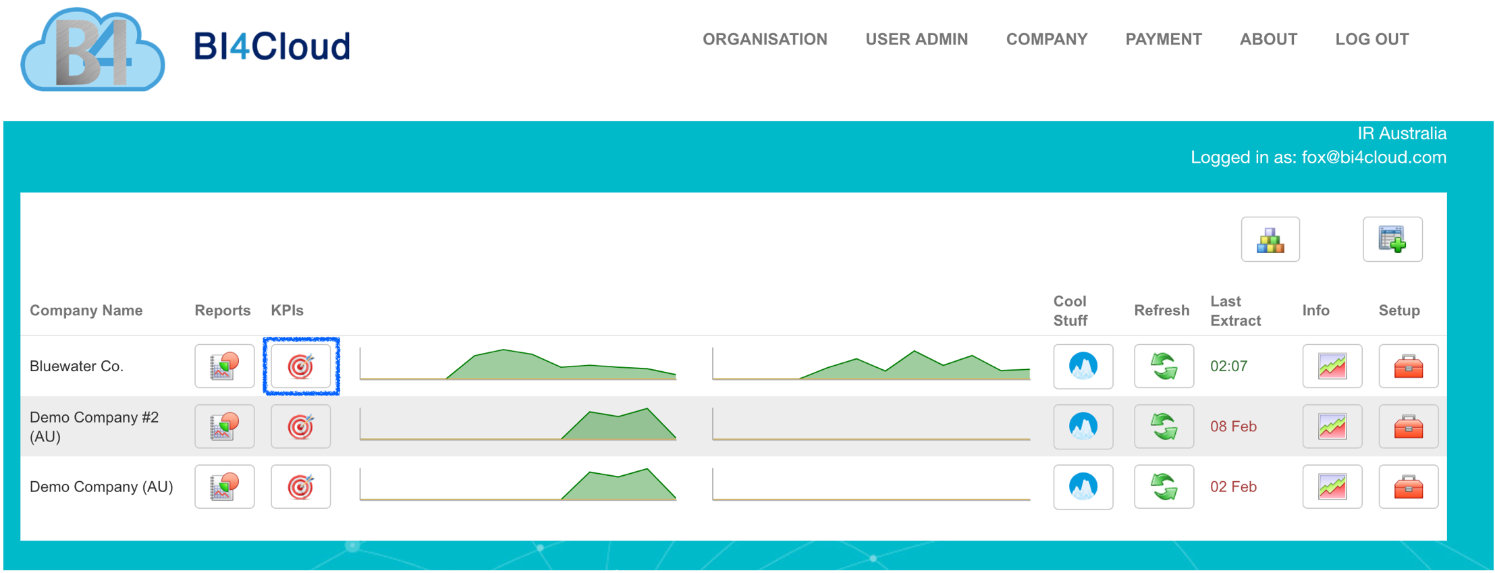The width and height of the screenshot is (1495, 573).
Task: Click first sparkline for Demo Company (AU)
Action: (x=518, y=484)
